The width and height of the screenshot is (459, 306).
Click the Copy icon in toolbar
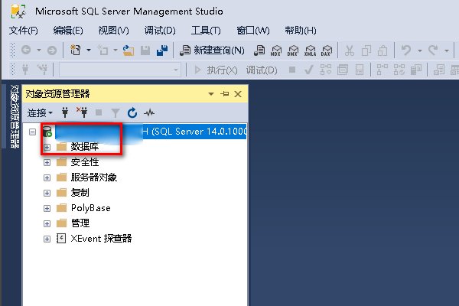click(366, 50)
